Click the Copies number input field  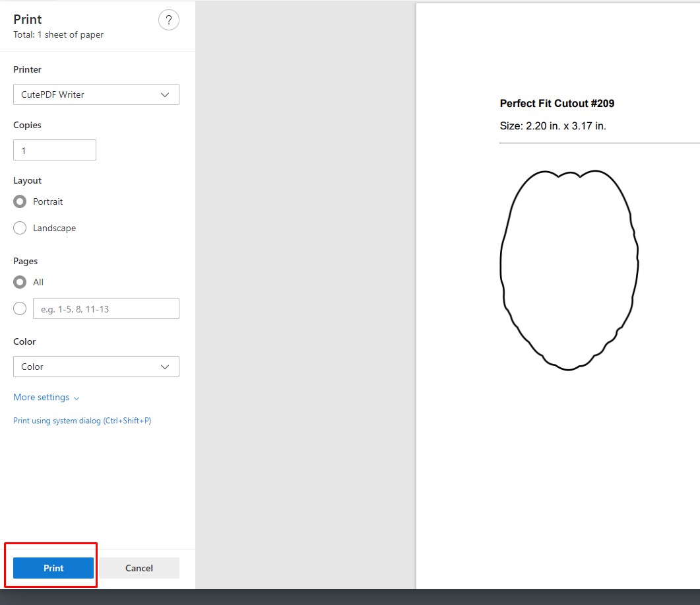click(55, 150)
